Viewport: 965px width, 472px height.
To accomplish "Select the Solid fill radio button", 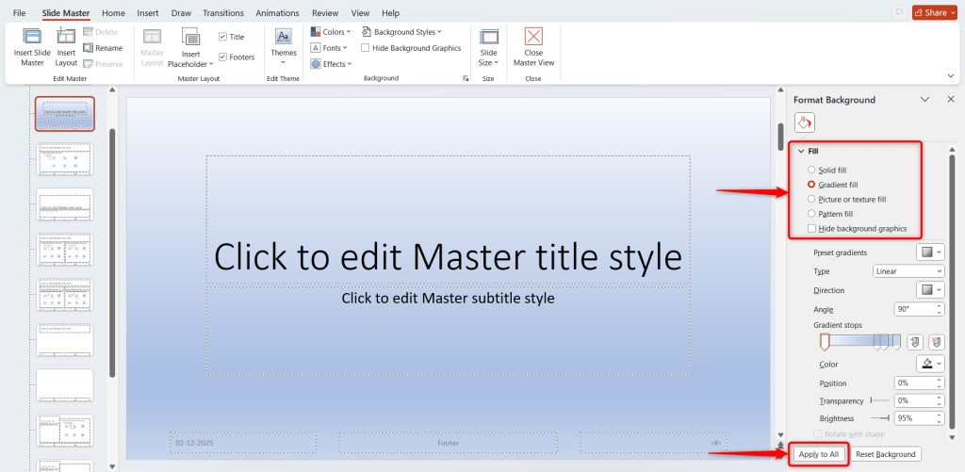I will click(811, 170).
